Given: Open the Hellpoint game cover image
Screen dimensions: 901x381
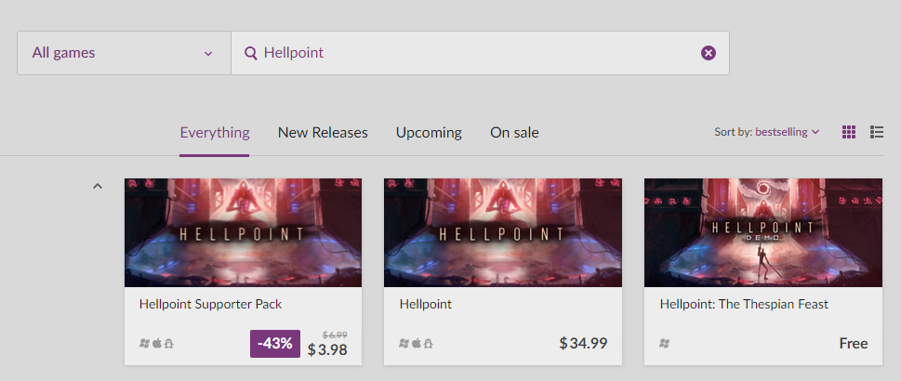Looking at the screenshot, I should click(502, 232).
